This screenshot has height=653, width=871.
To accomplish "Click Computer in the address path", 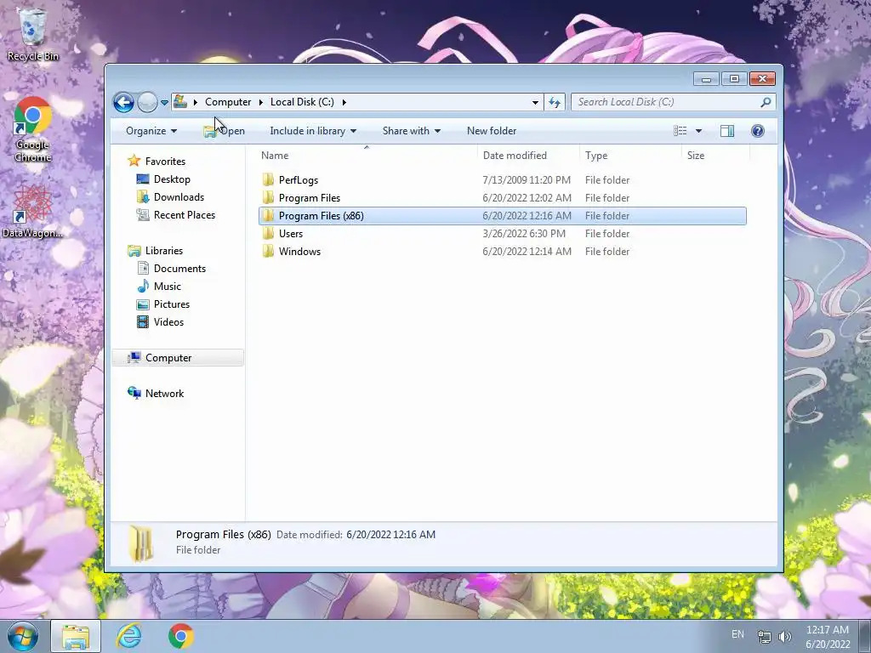I will point(228,102).
